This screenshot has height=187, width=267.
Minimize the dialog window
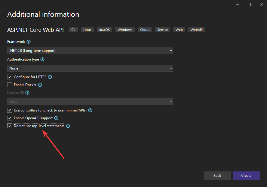(x=237, y=4)
